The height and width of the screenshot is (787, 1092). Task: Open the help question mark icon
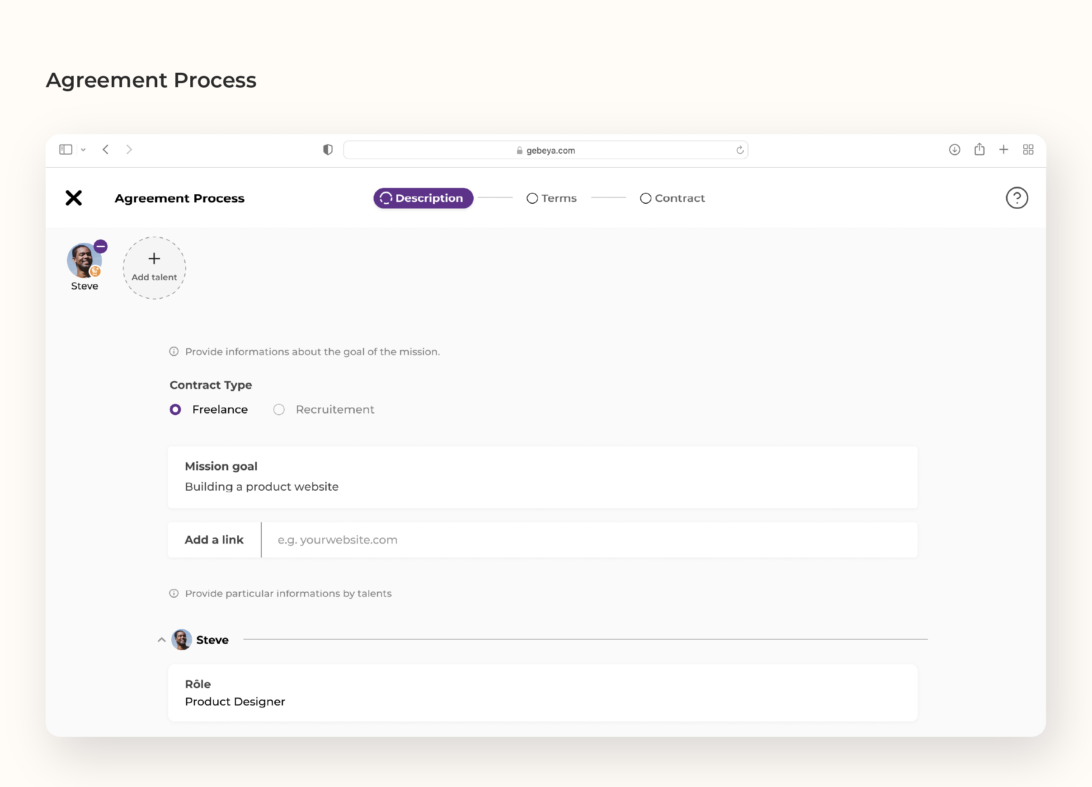tap(1017, 198)
